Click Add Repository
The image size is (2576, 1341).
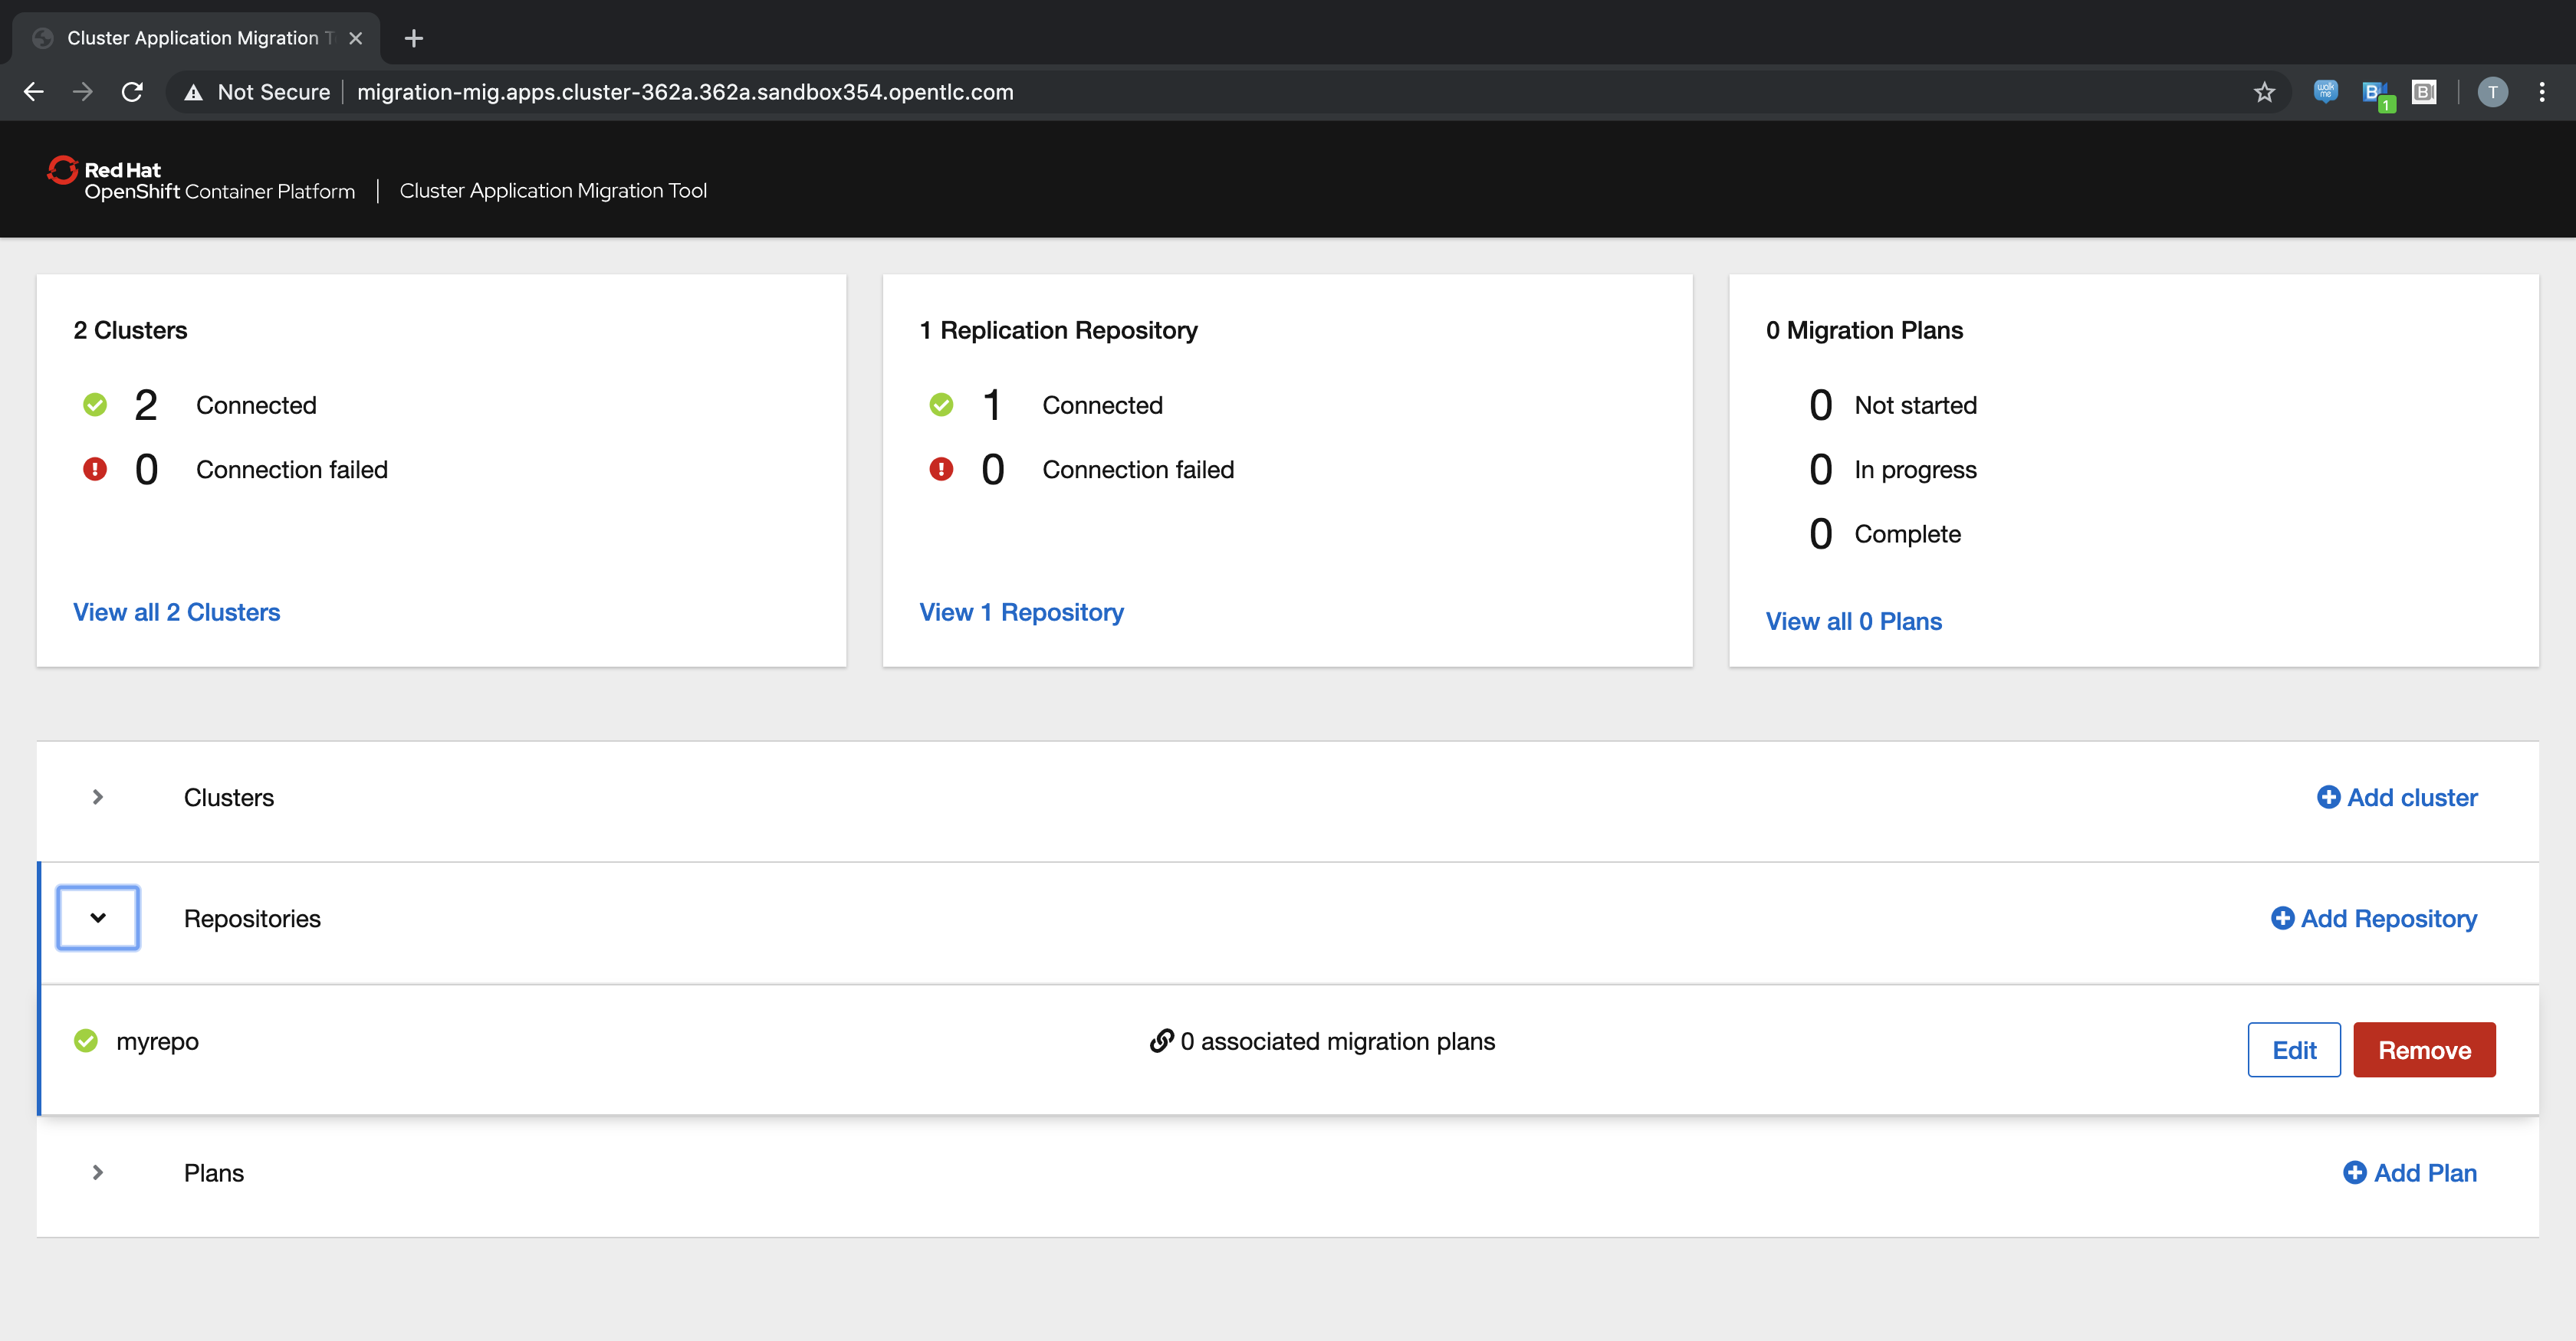pyautogui.click(x=2374, y=918)
